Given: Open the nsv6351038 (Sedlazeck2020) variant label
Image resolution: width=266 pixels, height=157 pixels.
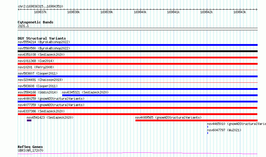Looking at the screenshot, I should 41,55.
